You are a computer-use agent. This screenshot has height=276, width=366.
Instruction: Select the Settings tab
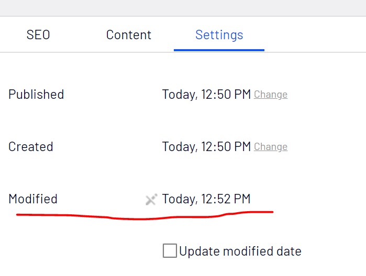click(219, 35)
